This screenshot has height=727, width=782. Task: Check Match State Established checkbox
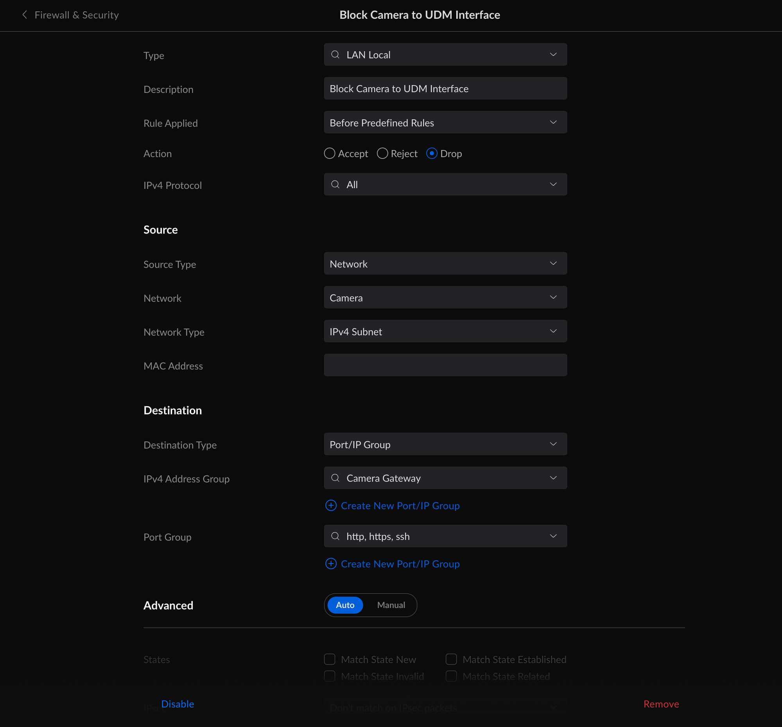pyautogui.click(x=451, y=659)
